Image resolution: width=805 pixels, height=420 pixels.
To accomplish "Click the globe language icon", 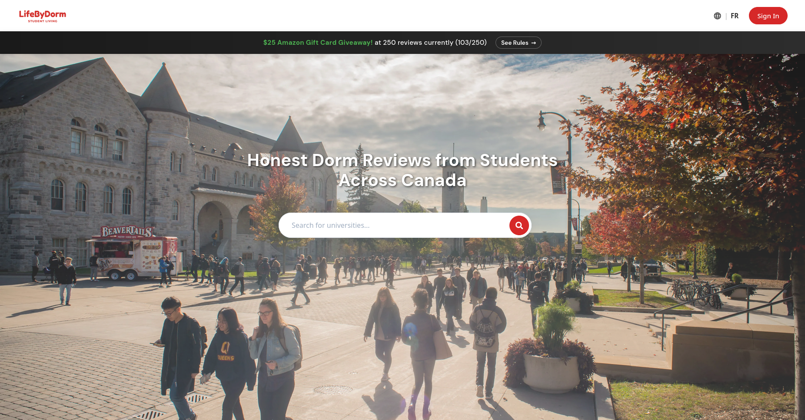I will pos(717,16).
